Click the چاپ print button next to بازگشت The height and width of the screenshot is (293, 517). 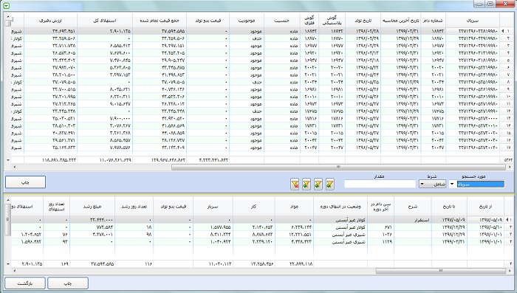68,283
